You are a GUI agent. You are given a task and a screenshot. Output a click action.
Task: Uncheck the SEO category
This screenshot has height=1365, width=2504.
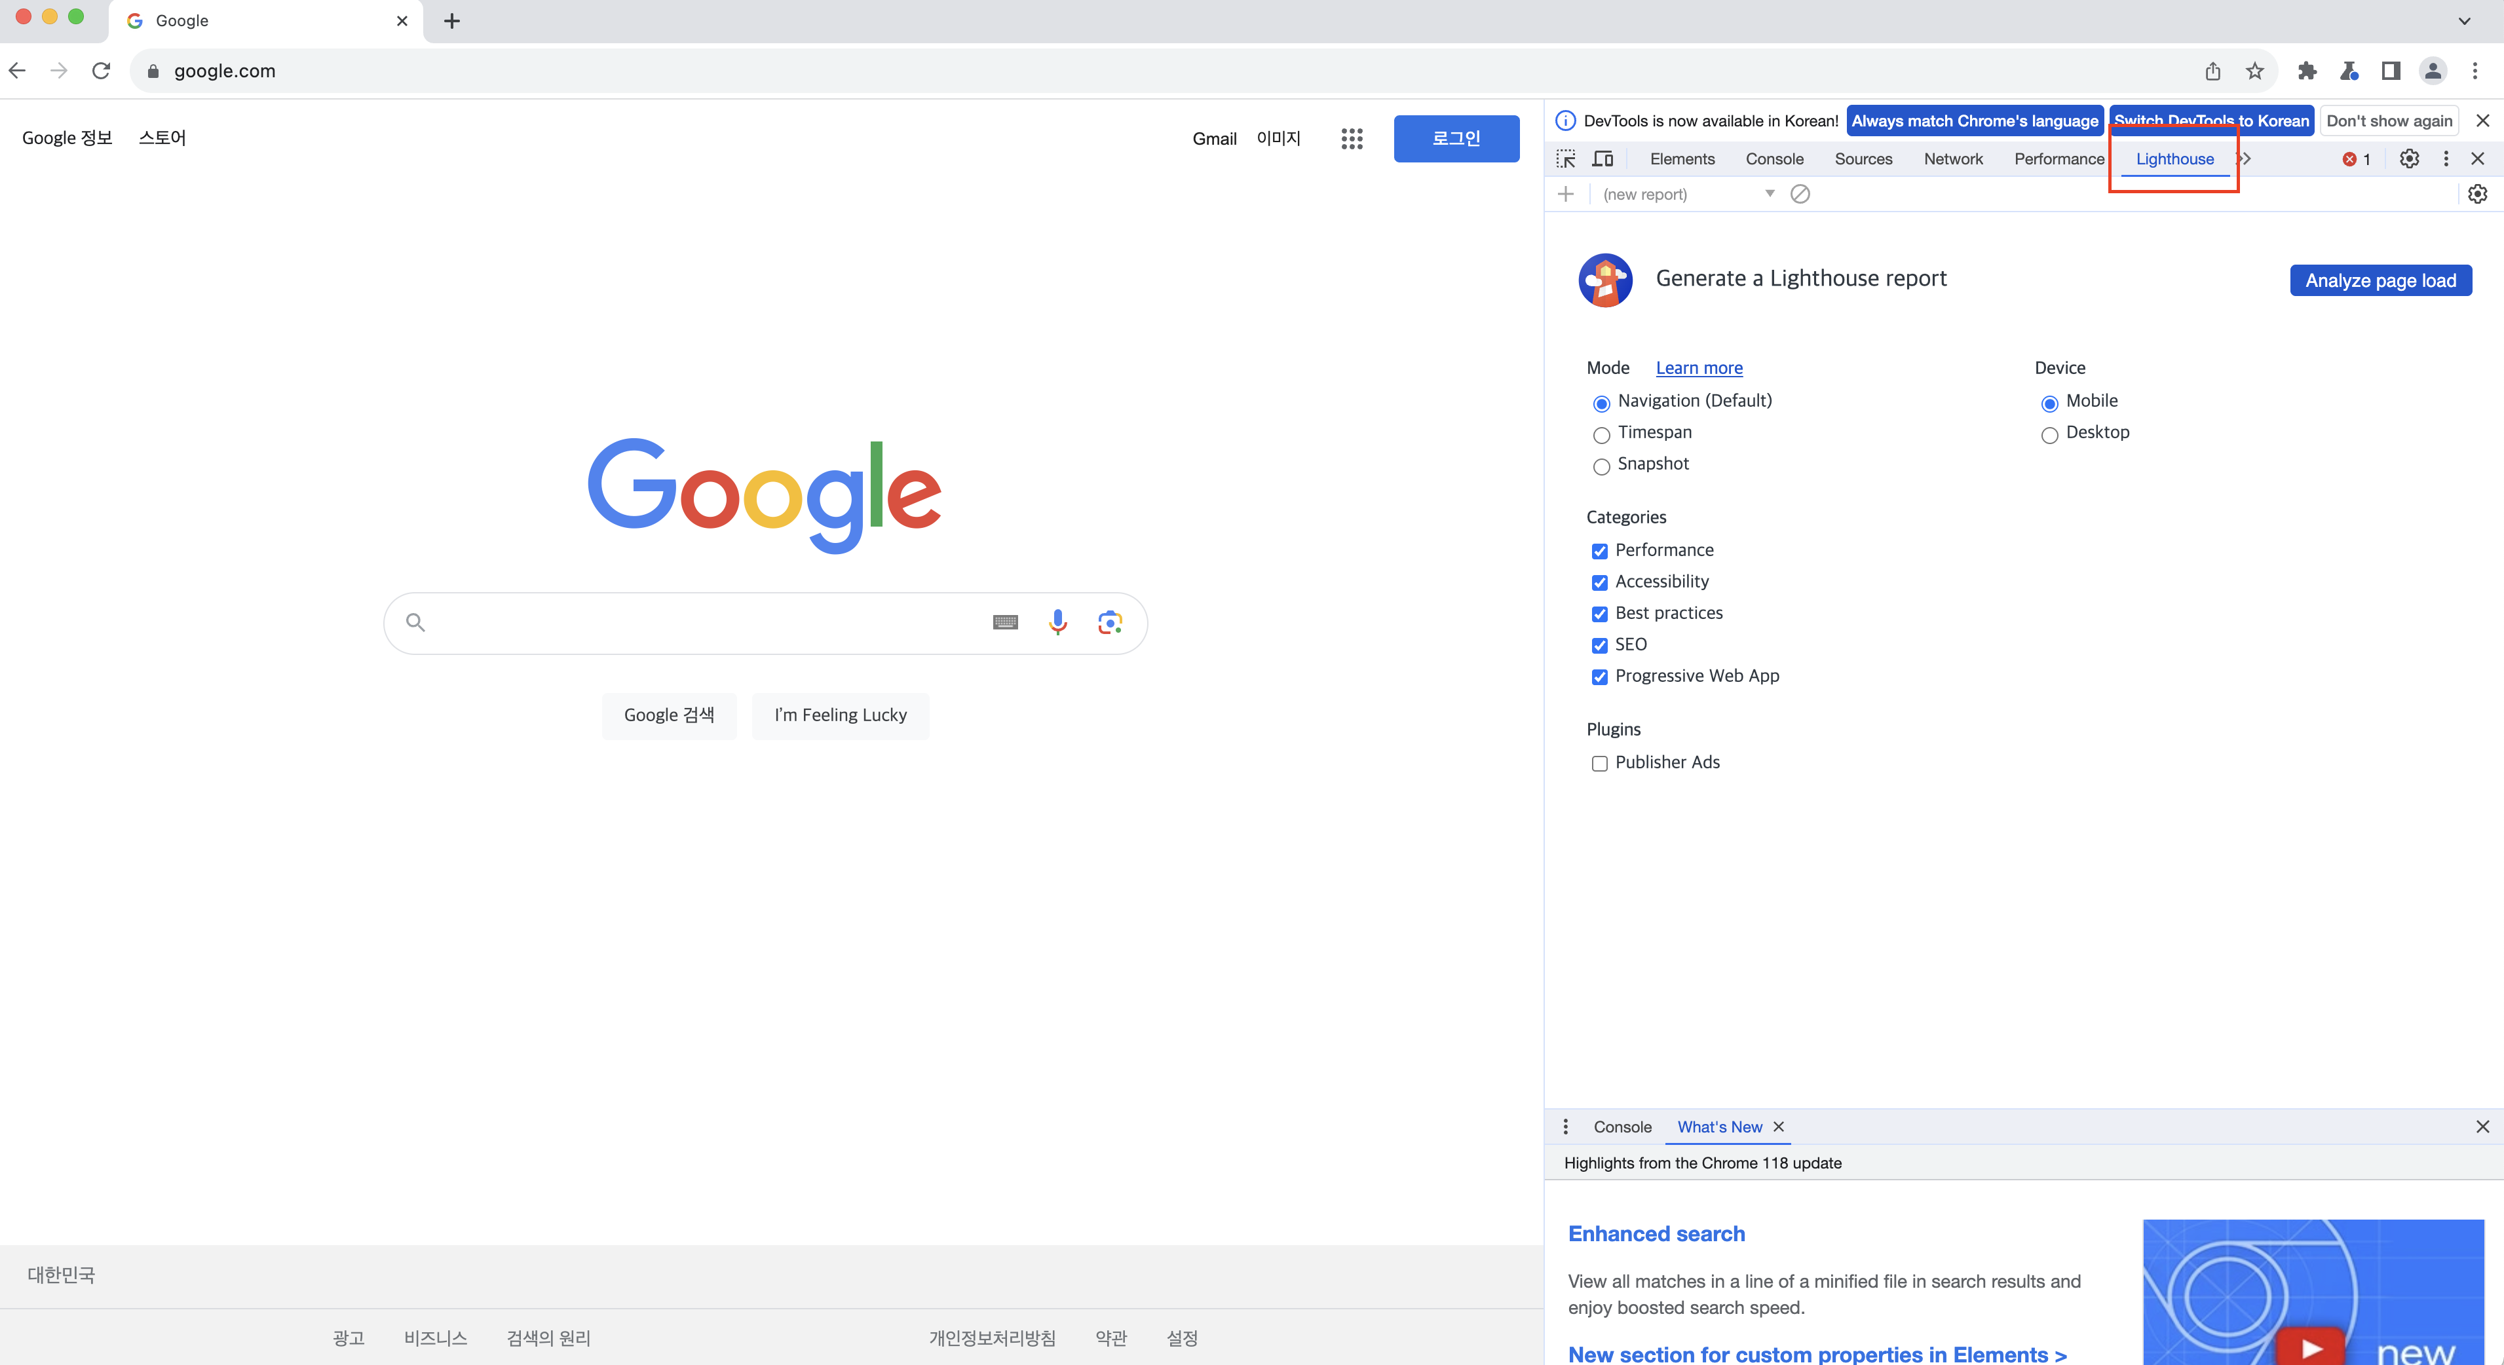[x=1600, y=645]
